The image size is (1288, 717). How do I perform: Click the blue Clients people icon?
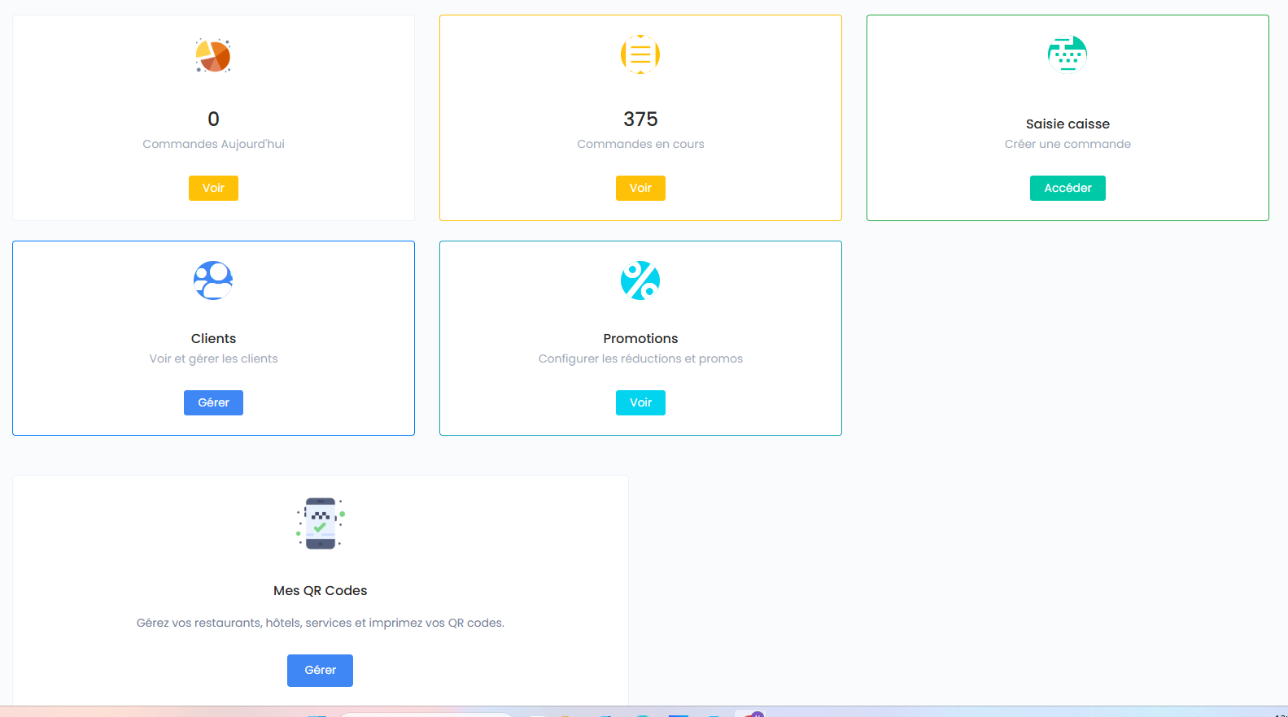(x=213, y=280)
